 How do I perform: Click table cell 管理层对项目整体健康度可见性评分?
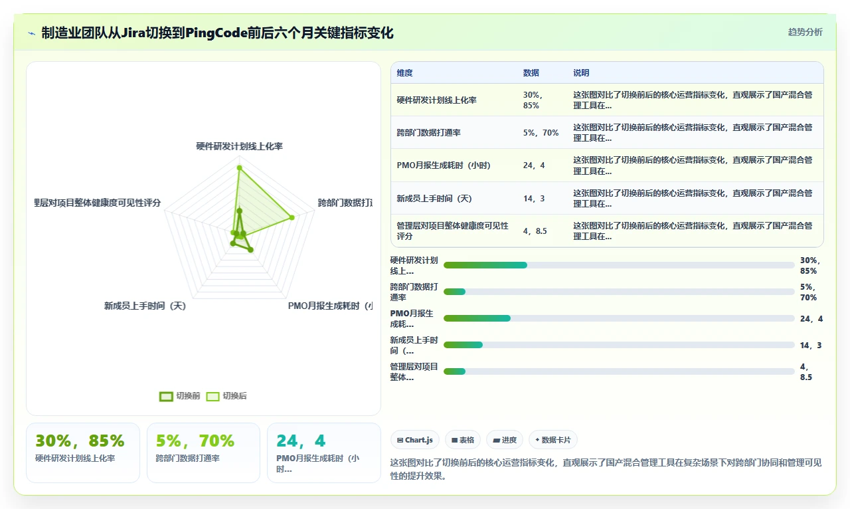click(x=454, y=231)
